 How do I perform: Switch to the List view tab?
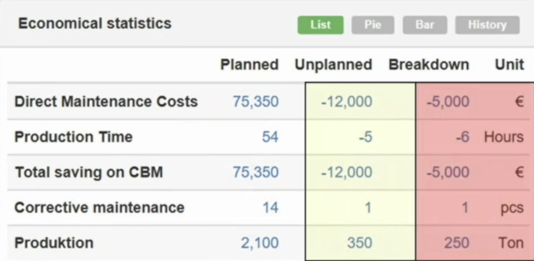pyautogui.click(x=320, y=25)
